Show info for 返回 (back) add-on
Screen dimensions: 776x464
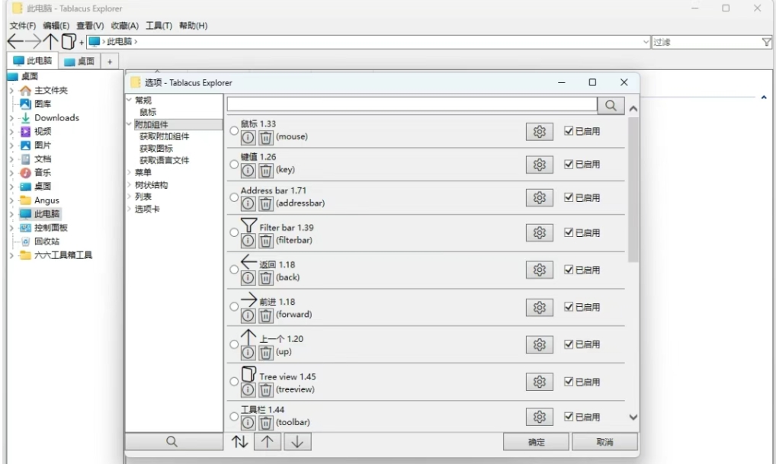click(248, 278)
